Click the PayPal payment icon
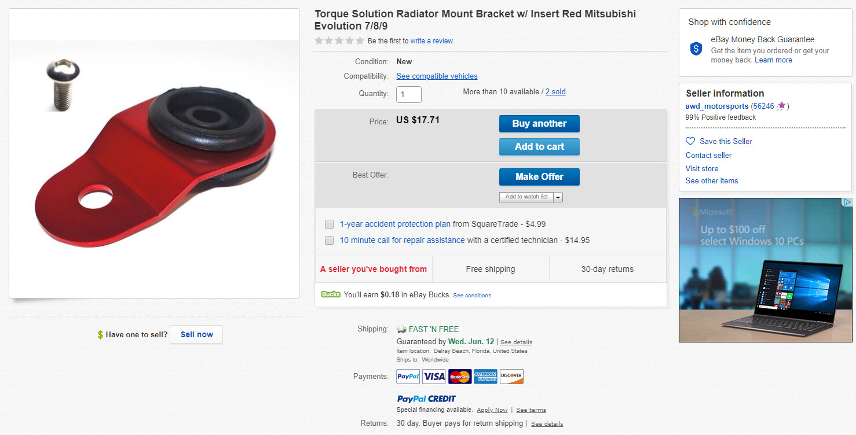 click(x=408, y=377)
